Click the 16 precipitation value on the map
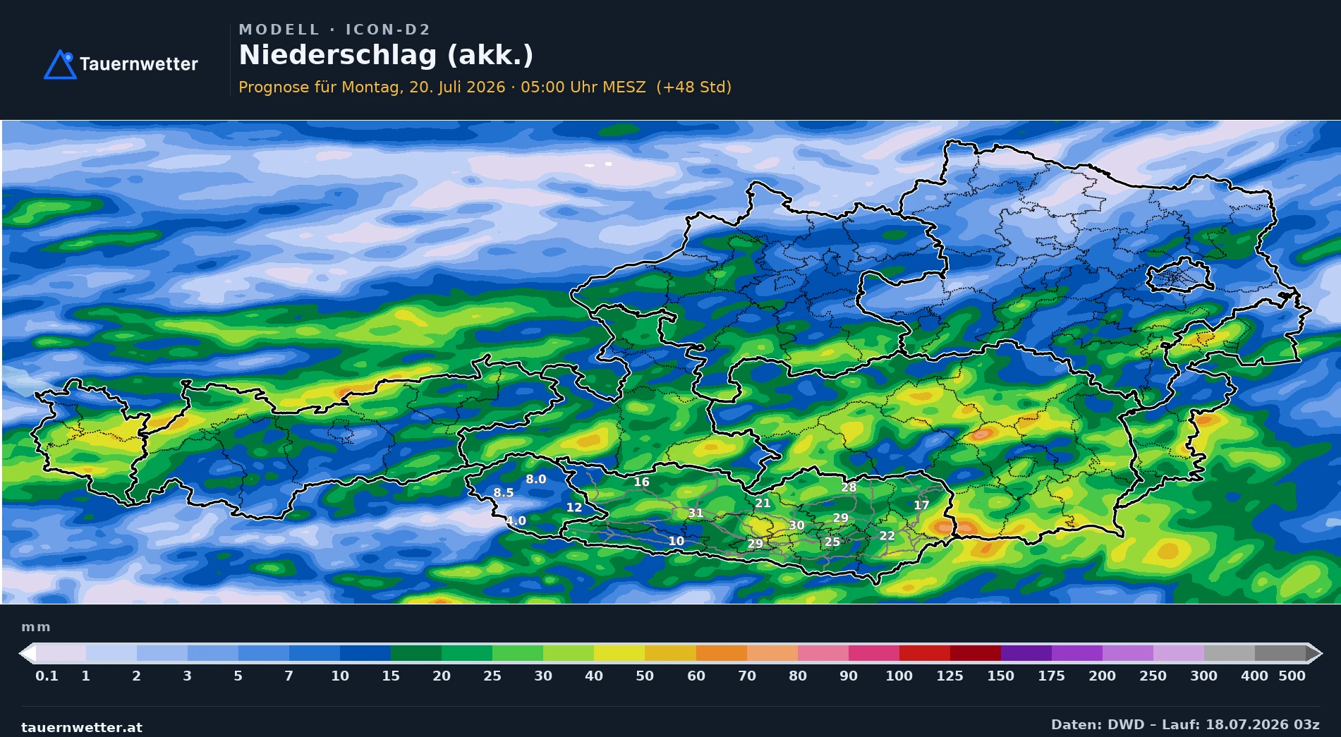1341x737 pixels. [641, 482]
